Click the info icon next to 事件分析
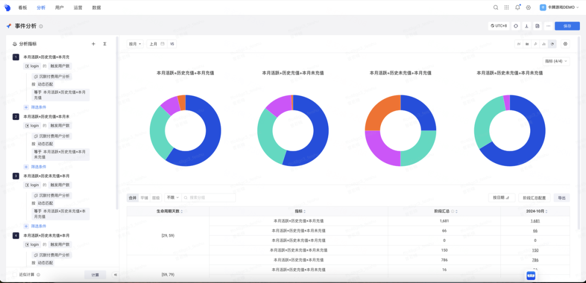 pyautogui.click(x=41, y=26)
